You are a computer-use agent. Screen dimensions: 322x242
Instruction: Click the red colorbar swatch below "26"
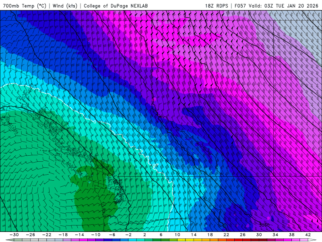pyautogui.click(x=246, y=240)
